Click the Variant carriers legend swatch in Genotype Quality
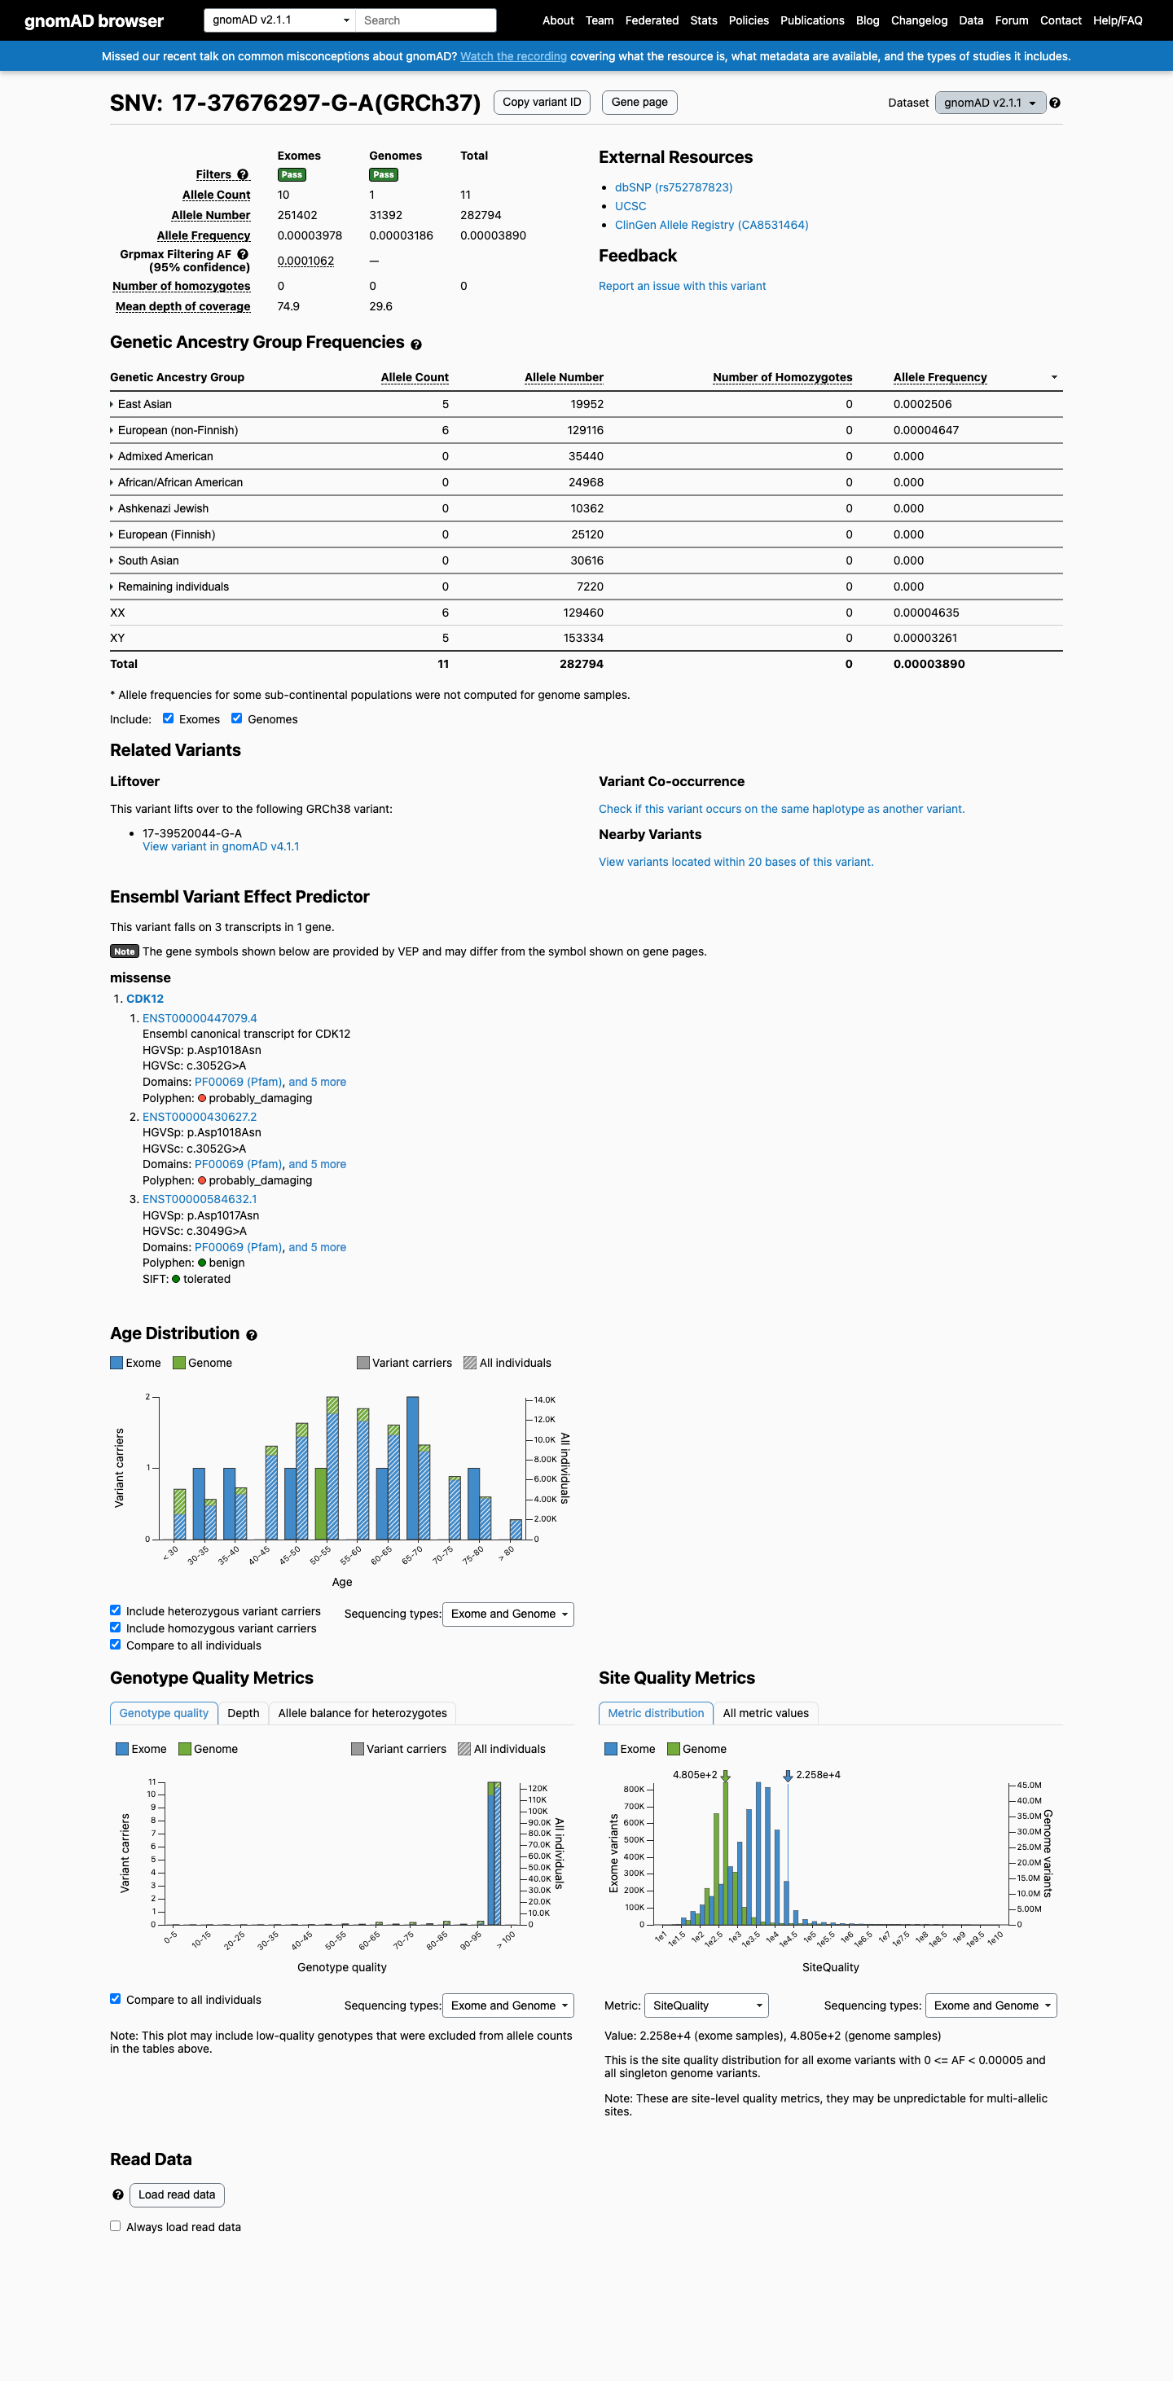The width and height of the screenshot is (1173, 2381). (358, 1749)
